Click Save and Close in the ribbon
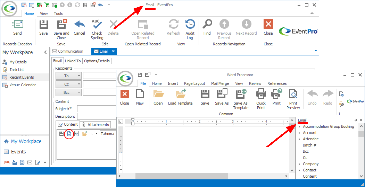365x187 pixels. (61, 29)
